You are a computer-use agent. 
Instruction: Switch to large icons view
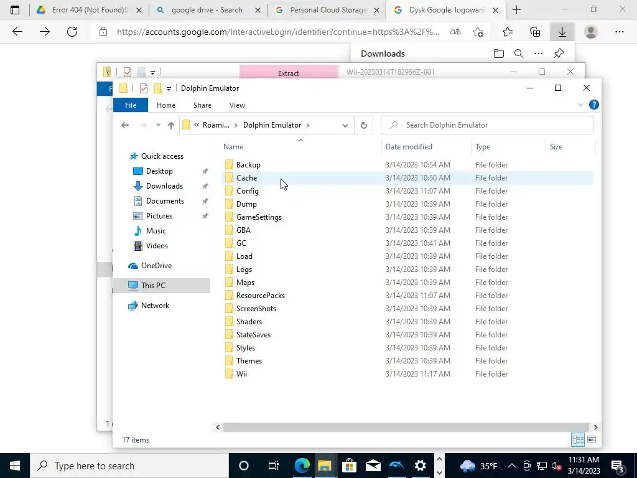[592, 439]
